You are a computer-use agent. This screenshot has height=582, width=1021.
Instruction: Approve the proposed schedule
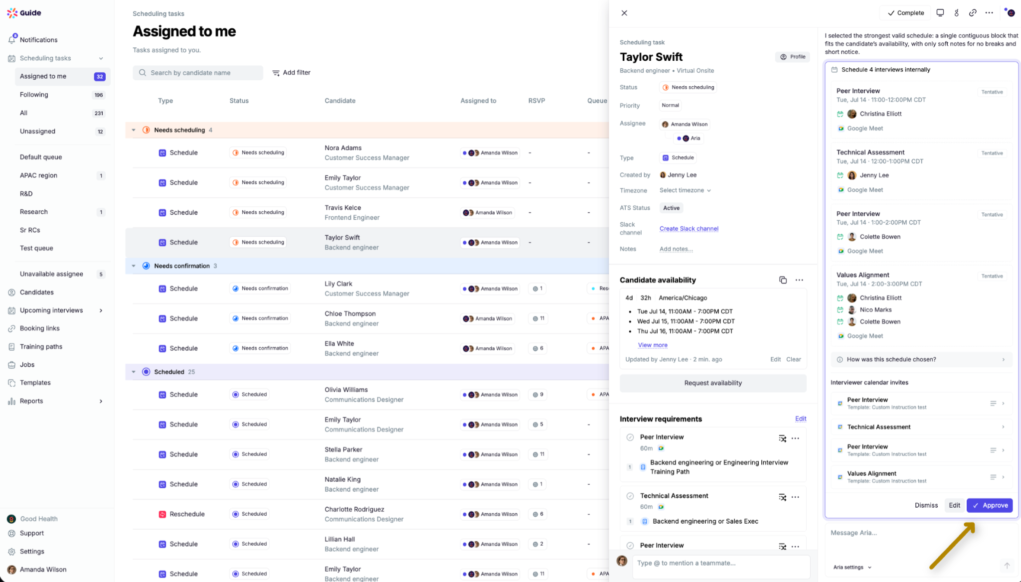pyautogui.click(x=990, y=505)
